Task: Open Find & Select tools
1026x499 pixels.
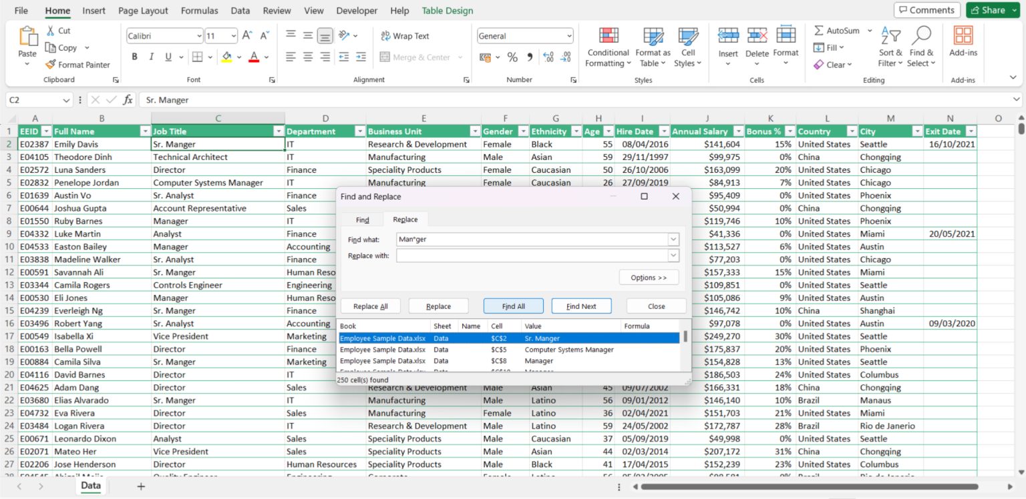Action: click(921, 45)
